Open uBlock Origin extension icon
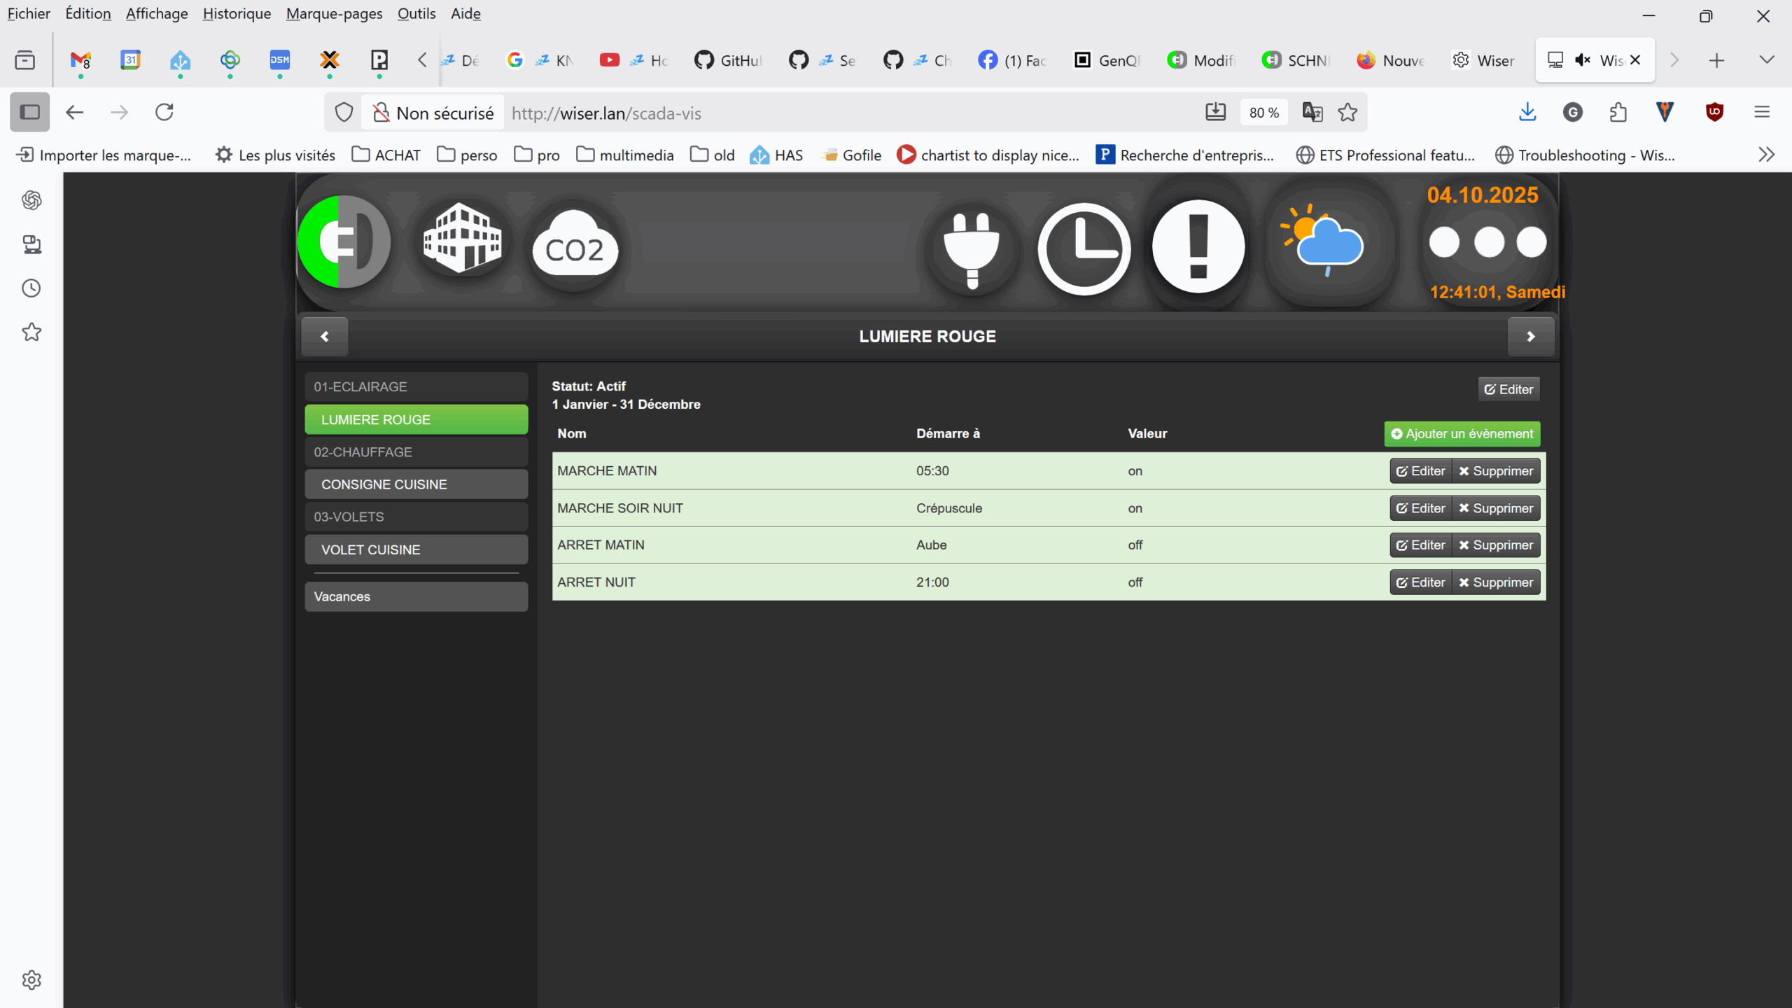The height and width of the screenshot is (1008, 1792). pyautogui.click(x=1714, y=112)
